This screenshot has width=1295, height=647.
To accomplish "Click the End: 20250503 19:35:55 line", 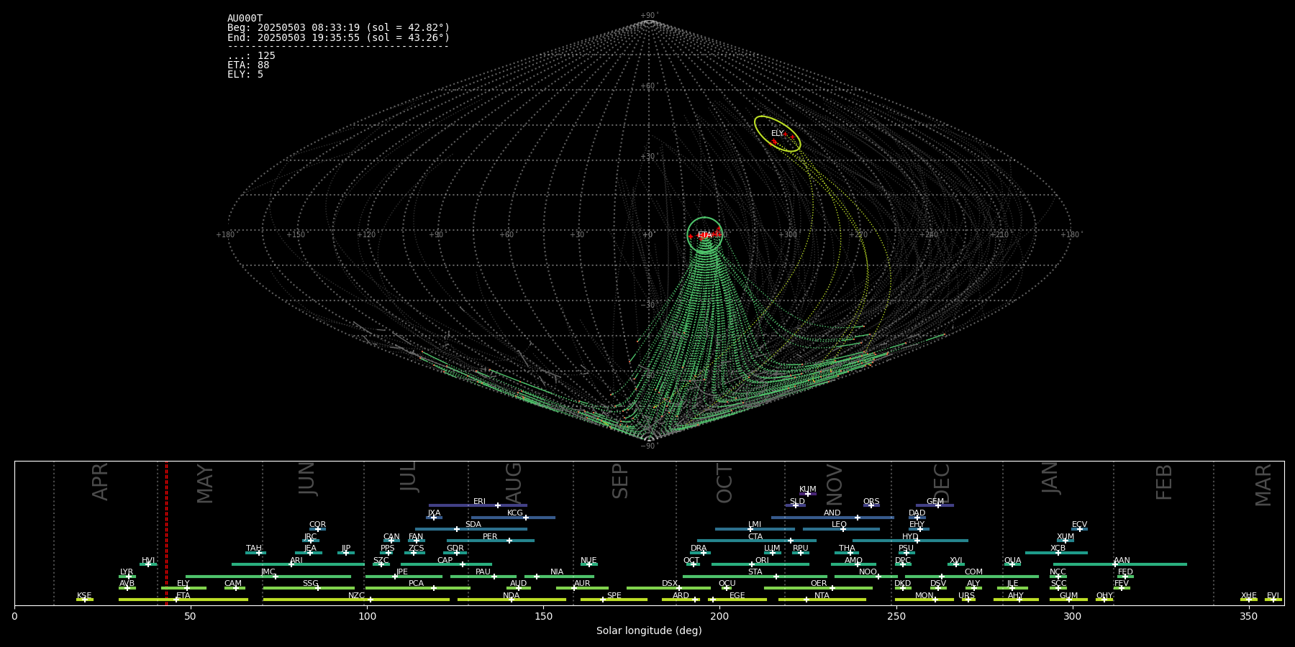I will coord(338,37).
